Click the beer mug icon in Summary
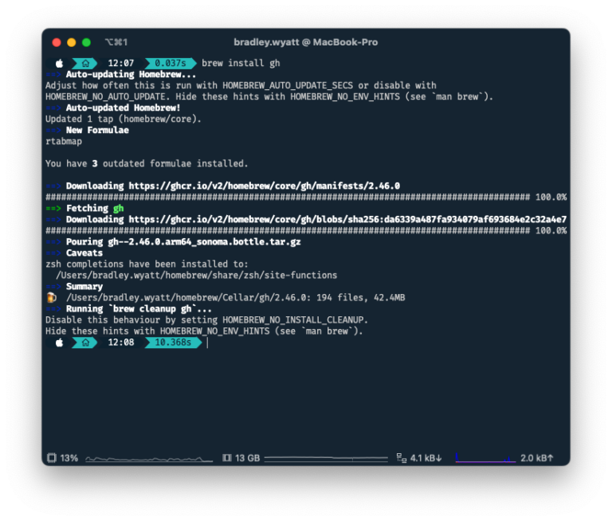 pos(51,297)
